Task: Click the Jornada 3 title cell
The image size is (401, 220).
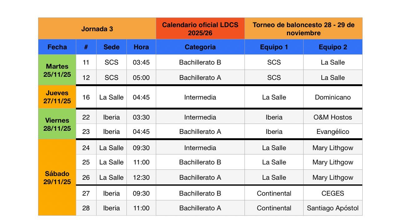Action: 97,29
